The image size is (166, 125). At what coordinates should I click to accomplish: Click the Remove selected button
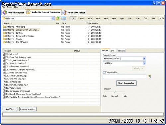click(x=28, y=109)
